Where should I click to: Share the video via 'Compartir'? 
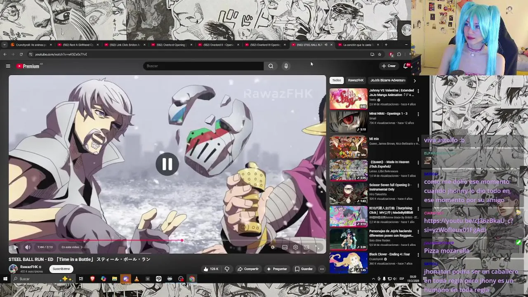[x=248, y=269]
